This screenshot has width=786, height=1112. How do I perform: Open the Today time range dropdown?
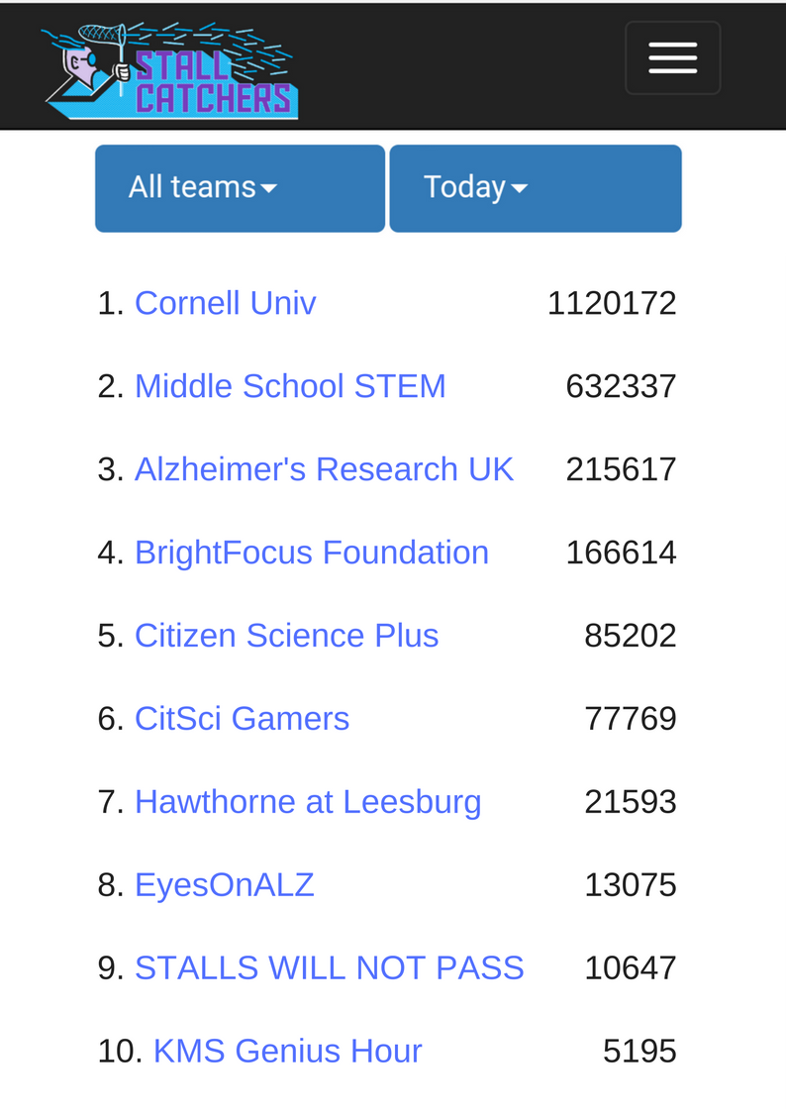click(536, 189)
